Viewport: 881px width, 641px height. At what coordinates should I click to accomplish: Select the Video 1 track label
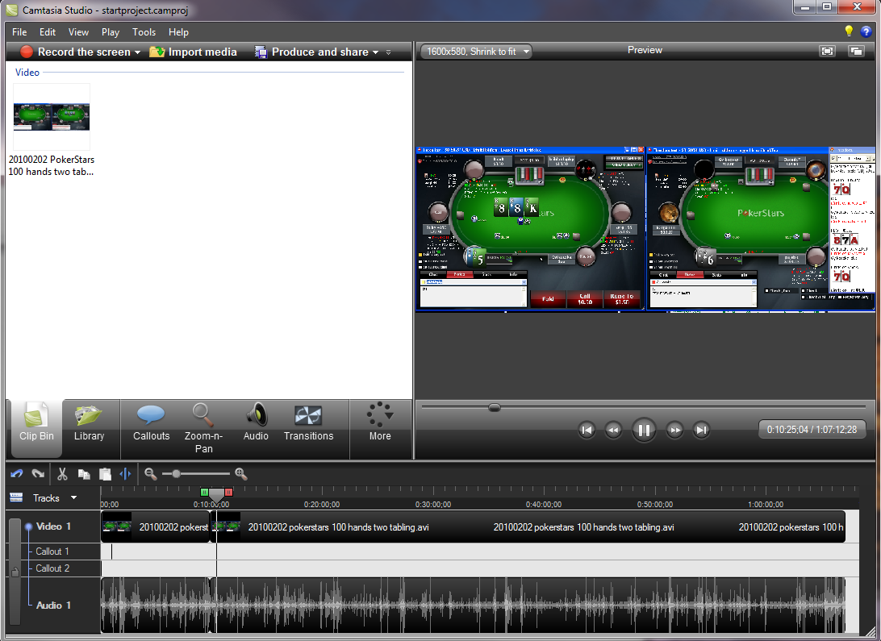[53, 527]
